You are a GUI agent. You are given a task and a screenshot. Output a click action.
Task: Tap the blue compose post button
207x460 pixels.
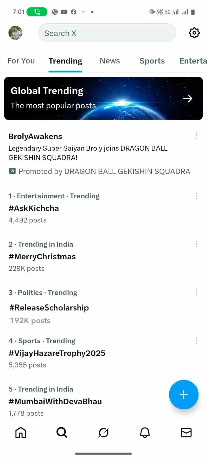pos(184,394)
